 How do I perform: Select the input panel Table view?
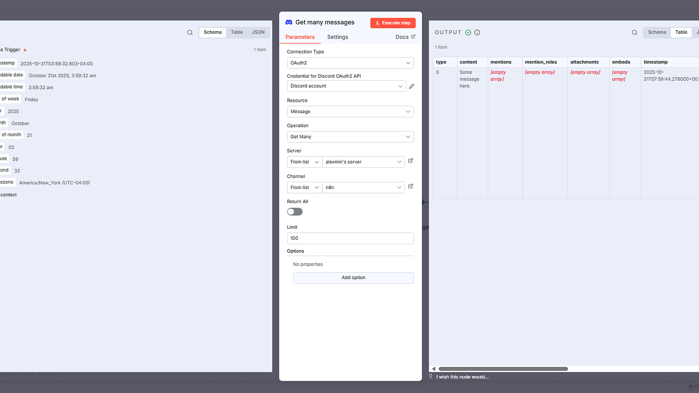237,32
